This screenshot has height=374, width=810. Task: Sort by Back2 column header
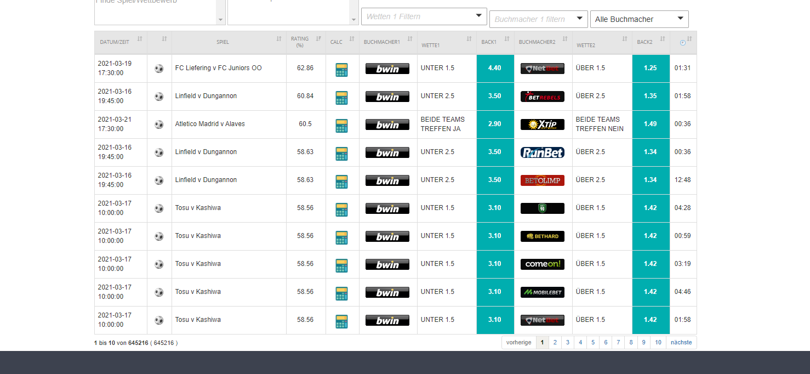click(651, 42)
